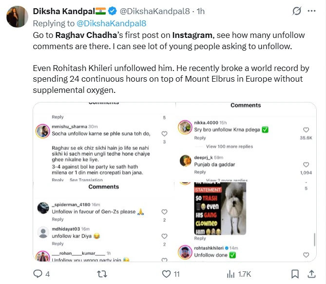
Task: Click the reply comment icon
Action: (x=38, y=274)
